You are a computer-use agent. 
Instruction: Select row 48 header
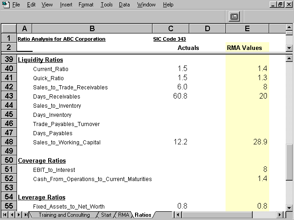(x=9, y=142)
